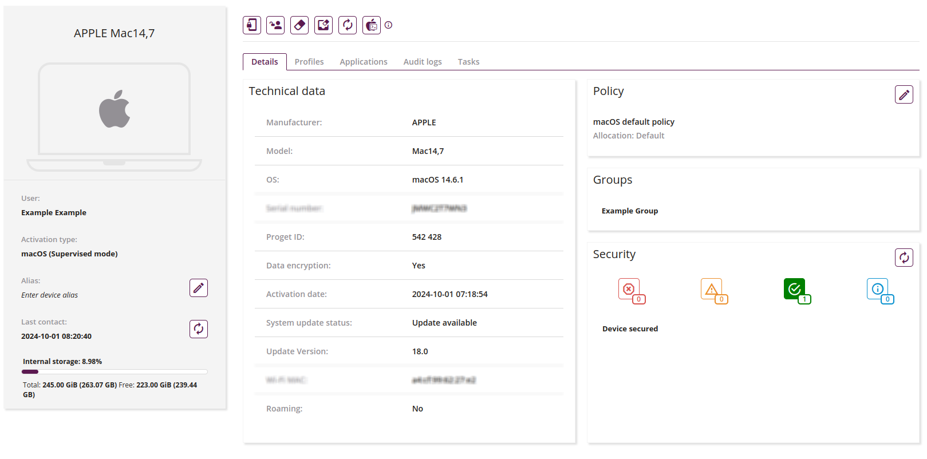This screenshot has width=927, height=459.
Task: Click the System update status: label
Action: coord(309,323)
